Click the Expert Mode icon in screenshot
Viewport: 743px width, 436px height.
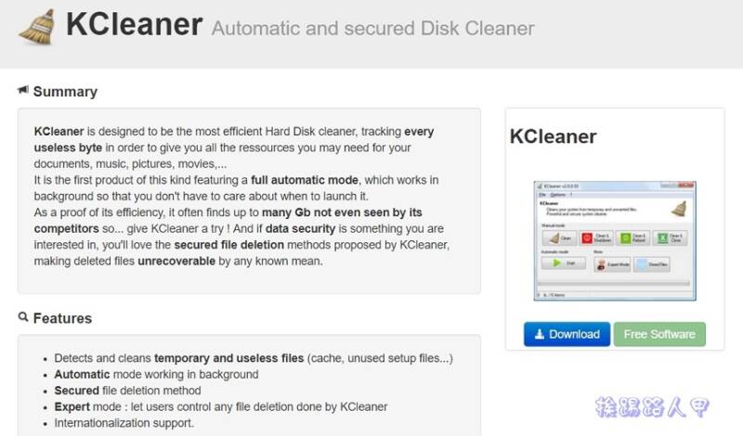point(601,264)
